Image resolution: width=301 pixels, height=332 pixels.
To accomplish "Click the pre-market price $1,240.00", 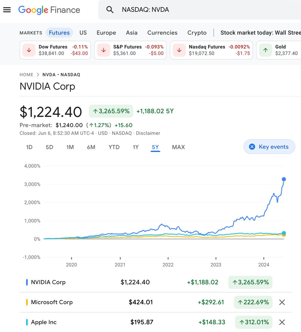I will click(x=69, y=125).
